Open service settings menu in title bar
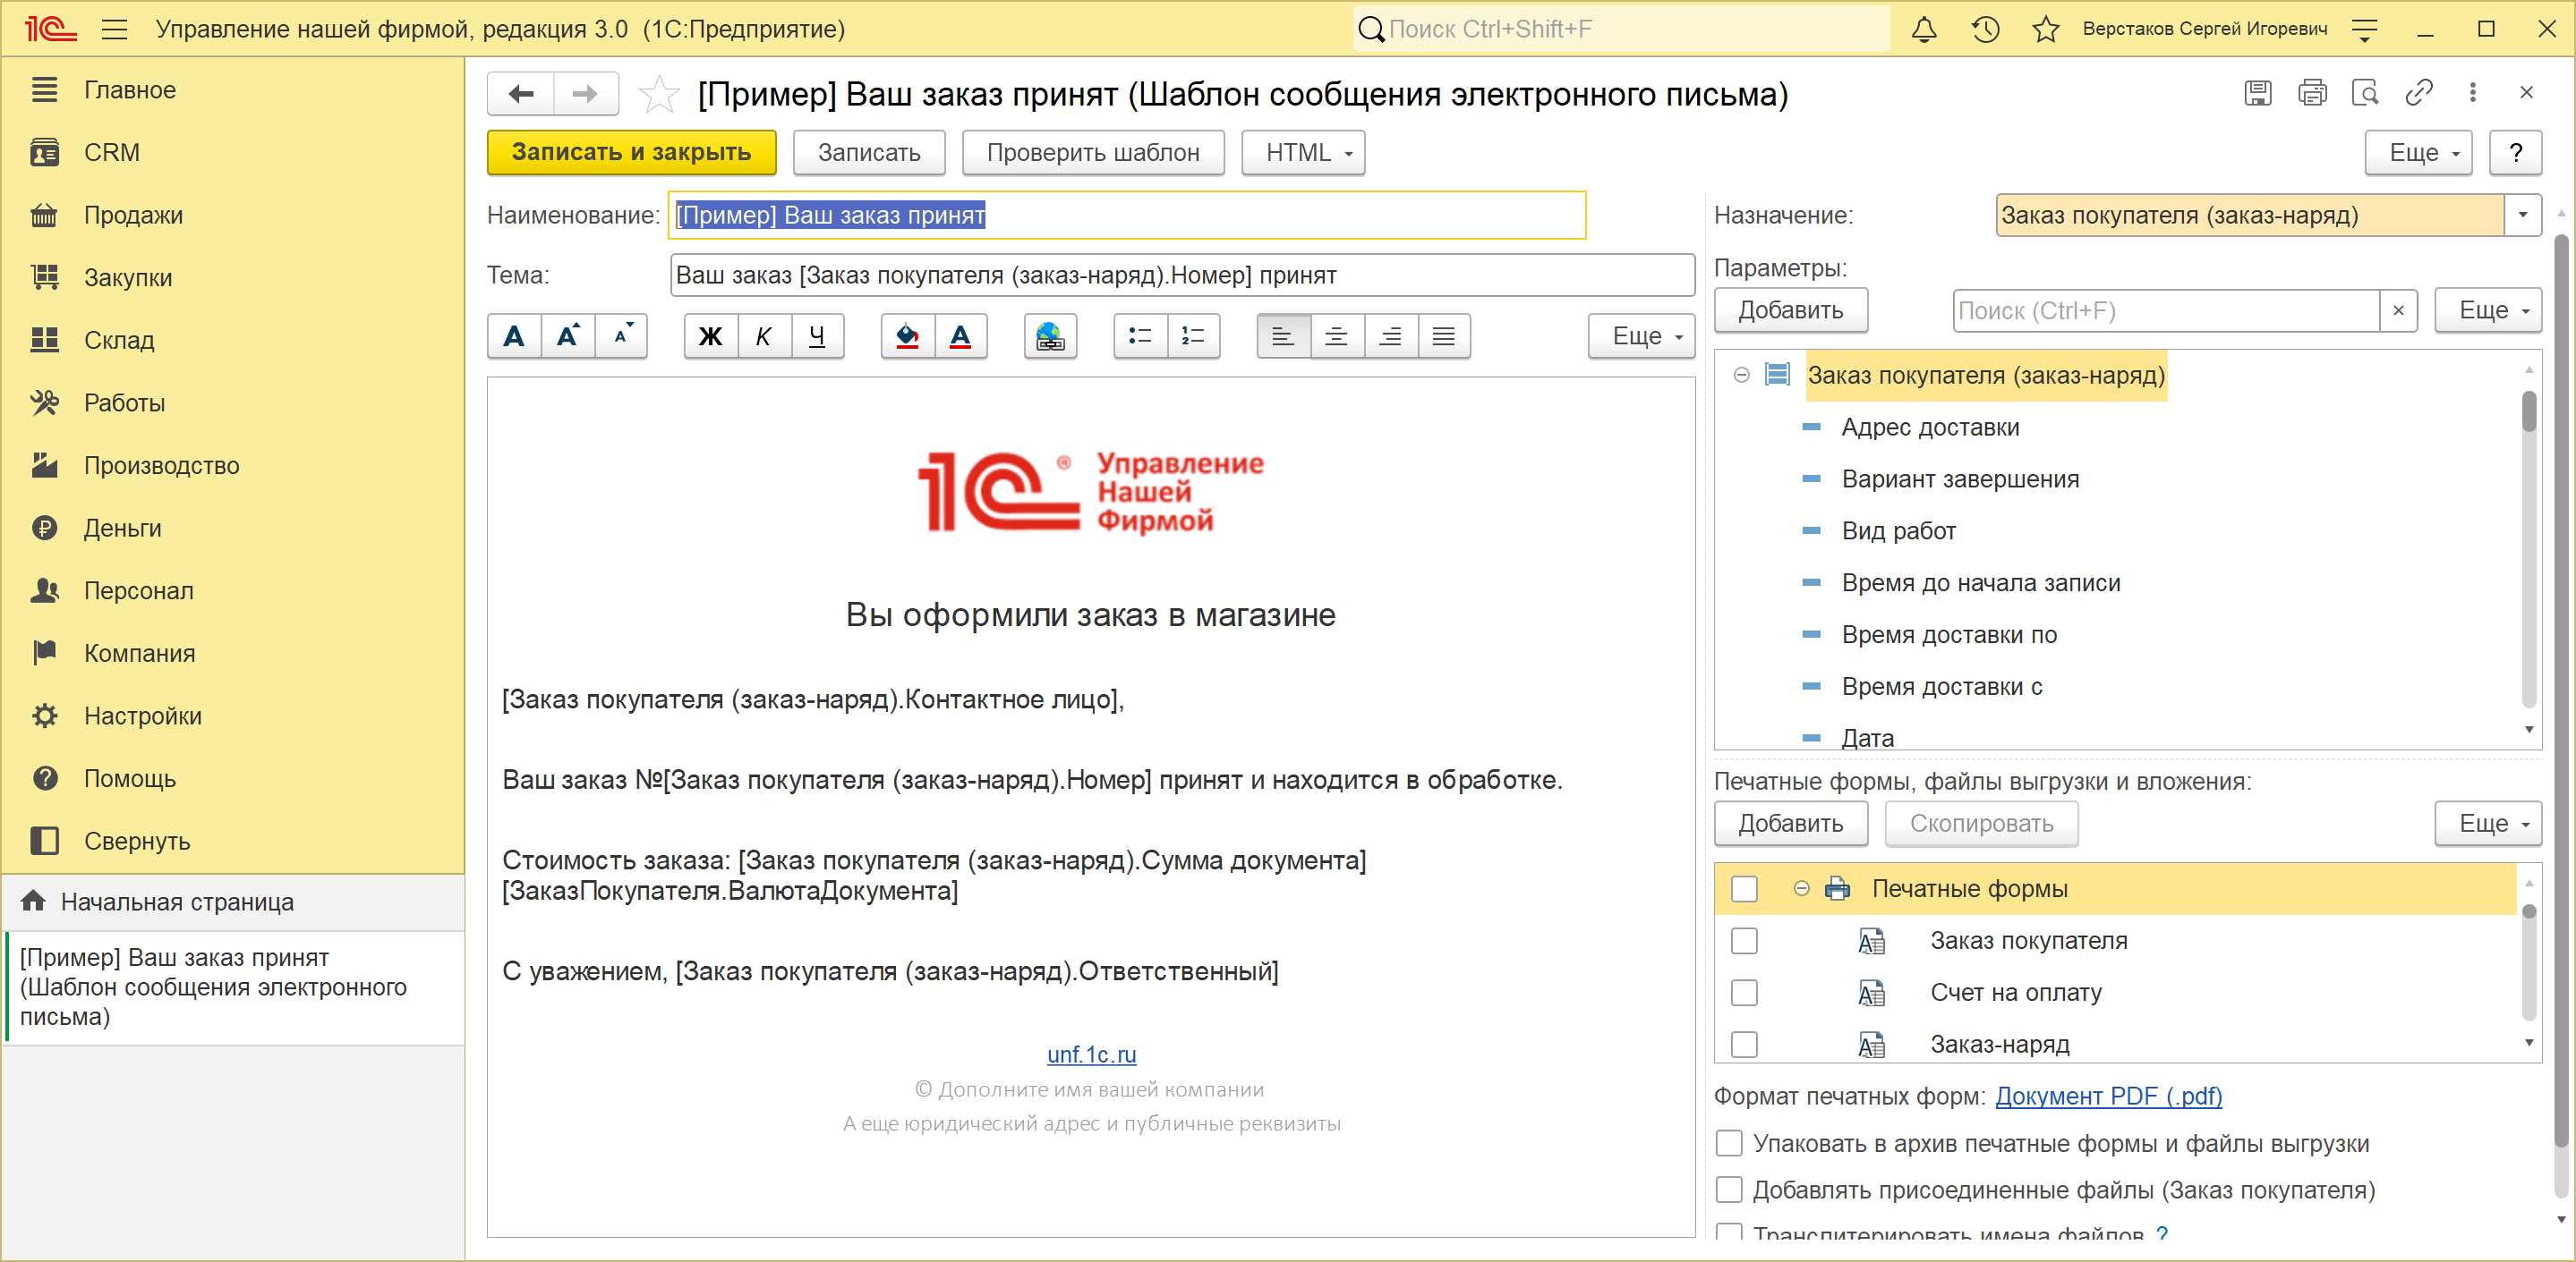The image size is (2576, 1262). (2364, 29)
